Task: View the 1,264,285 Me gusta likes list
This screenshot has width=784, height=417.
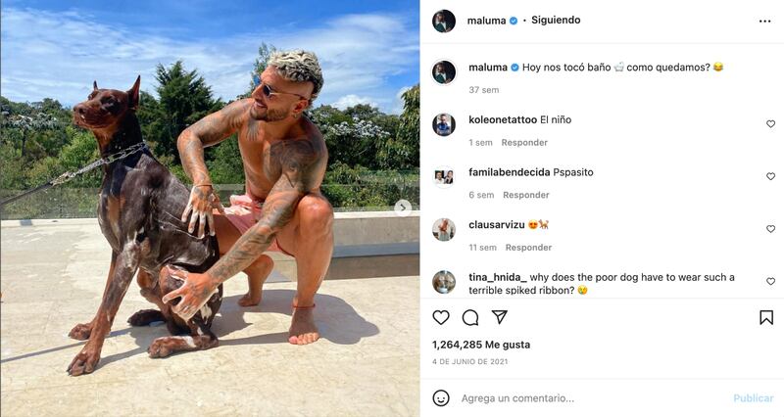Action: (x=481, y=345)
